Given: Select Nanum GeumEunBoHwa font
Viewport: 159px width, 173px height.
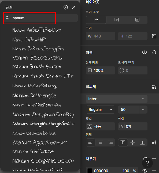Looking at the screenshot, I should (34, 133).
